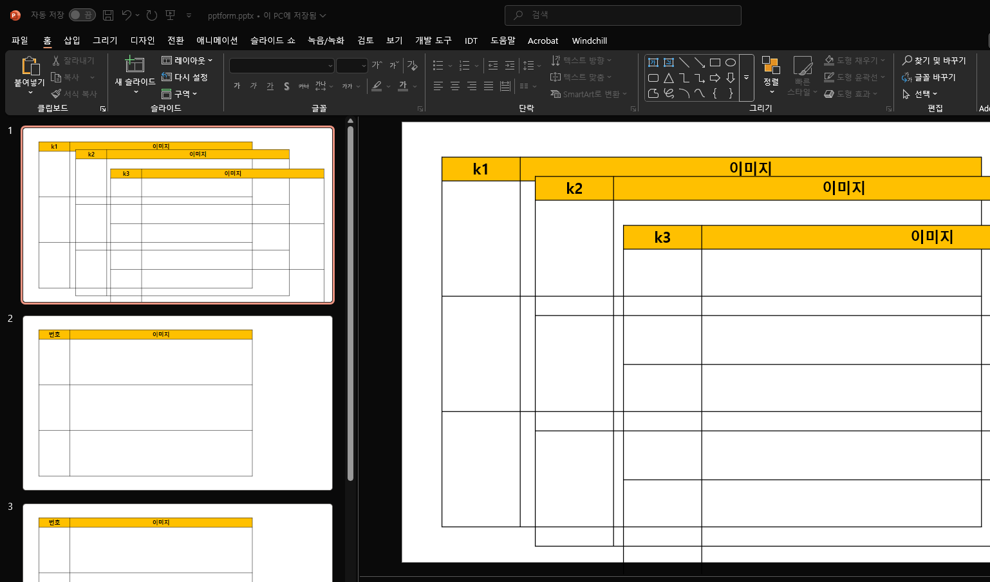Open the font name combo box

point(282,66)
